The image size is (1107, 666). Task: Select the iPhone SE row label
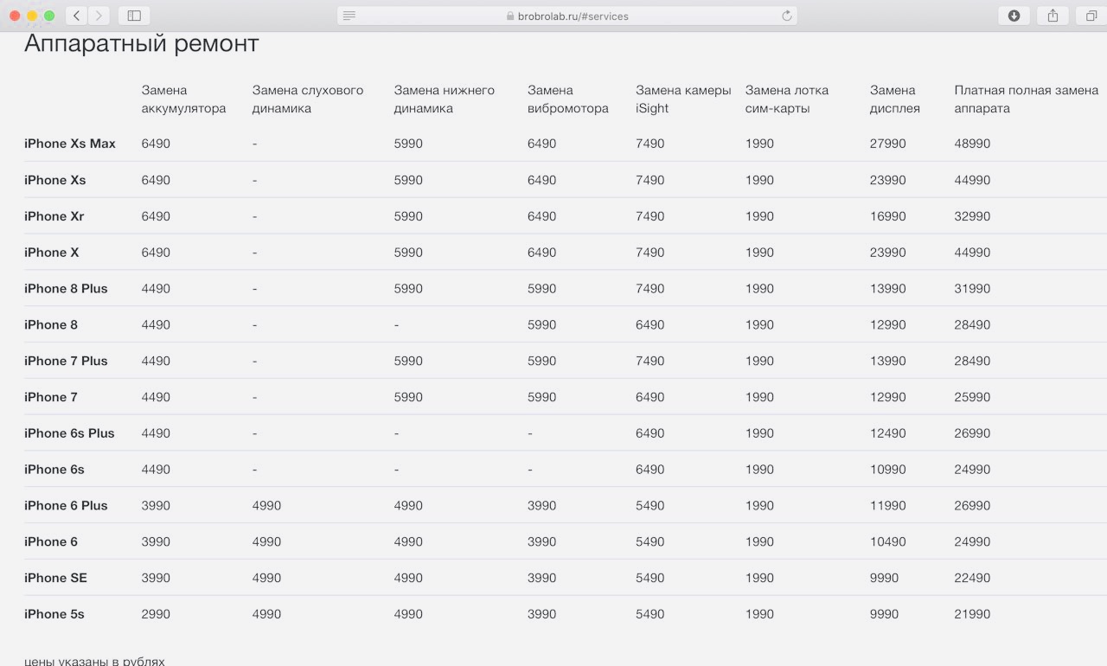[x=55, y=579]
